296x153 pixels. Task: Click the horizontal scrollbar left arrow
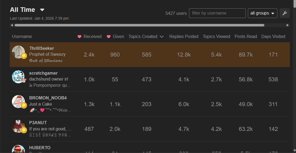(x=12, y=25)
